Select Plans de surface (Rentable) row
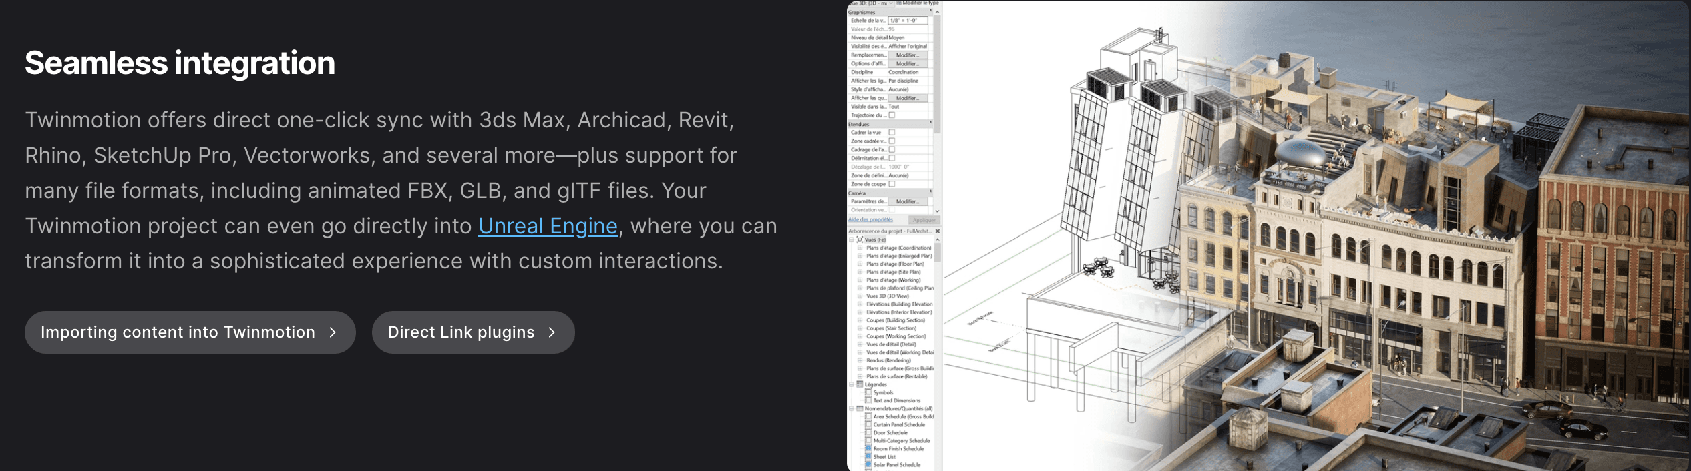 pyautogui.click(x=897, y=376)
